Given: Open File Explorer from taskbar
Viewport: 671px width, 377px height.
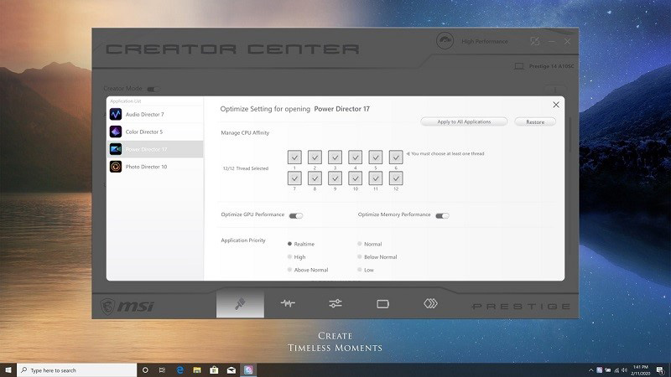Looking at the screenshot, I should [x=197, y=370].
